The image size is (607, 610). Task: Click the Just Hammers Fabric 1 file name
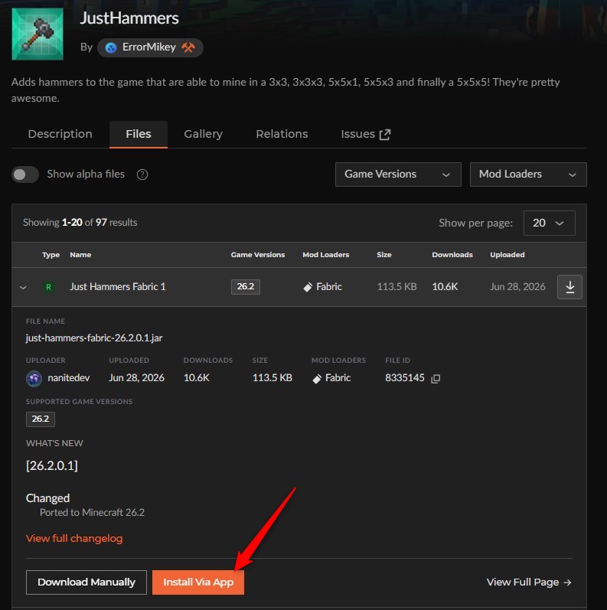pyautogui.click(x=118, y=287)
